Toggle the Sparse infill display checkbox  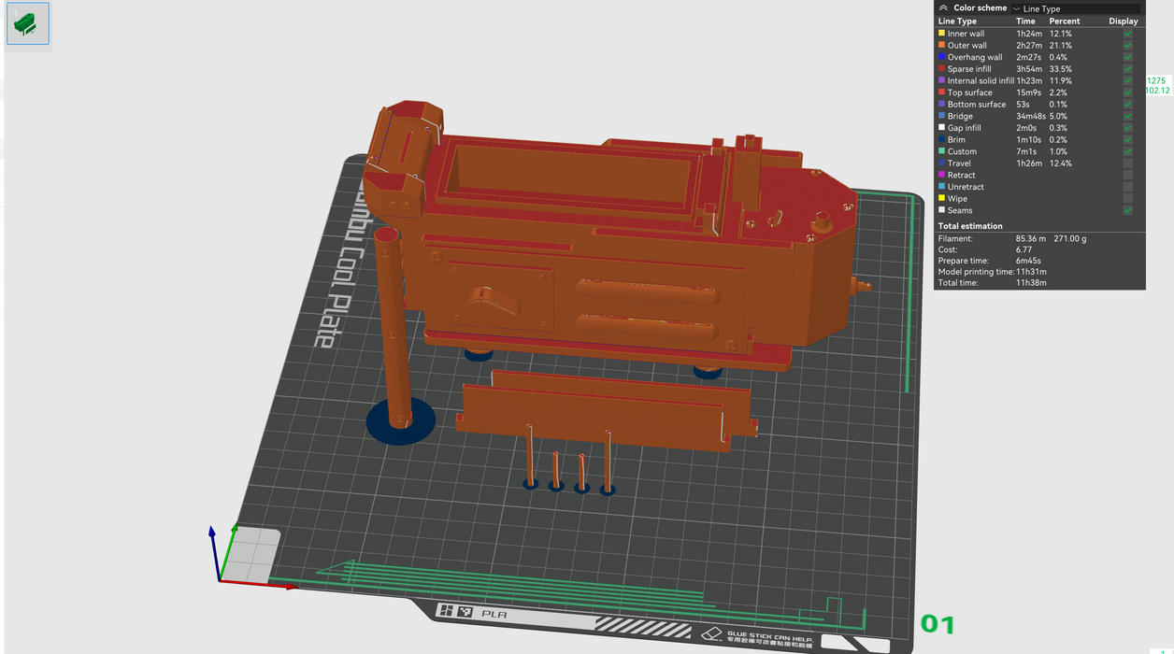(1127, 69)
